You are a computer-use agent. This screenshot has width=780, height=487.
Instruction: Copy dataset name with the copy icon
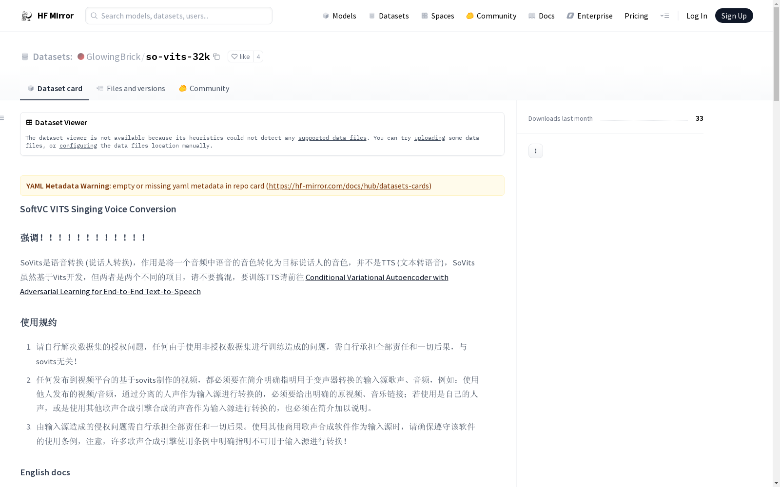point(216,56)
